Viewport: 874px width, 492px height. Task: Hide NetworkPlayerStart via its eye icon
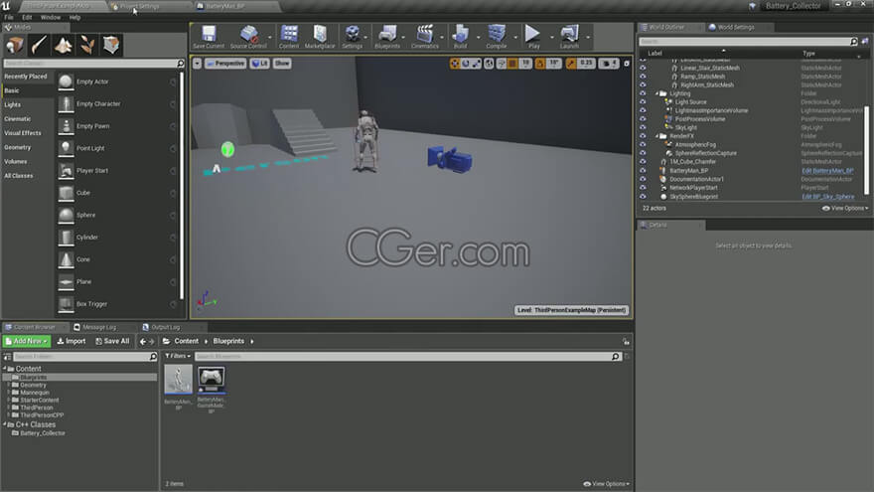(643, 188)
